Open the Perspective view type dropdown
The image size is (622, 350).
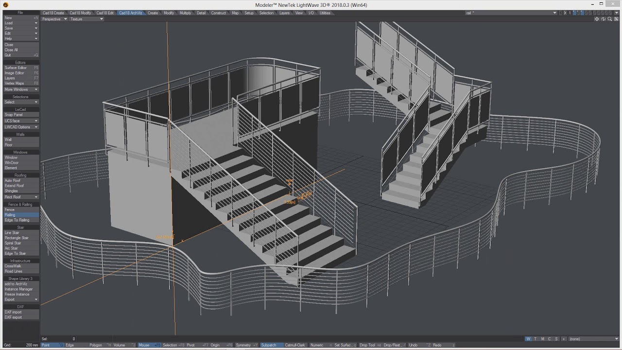54,19
